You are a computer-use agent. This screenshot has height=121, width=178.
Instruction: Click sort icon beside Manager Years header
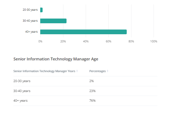[x=77, y=71]
